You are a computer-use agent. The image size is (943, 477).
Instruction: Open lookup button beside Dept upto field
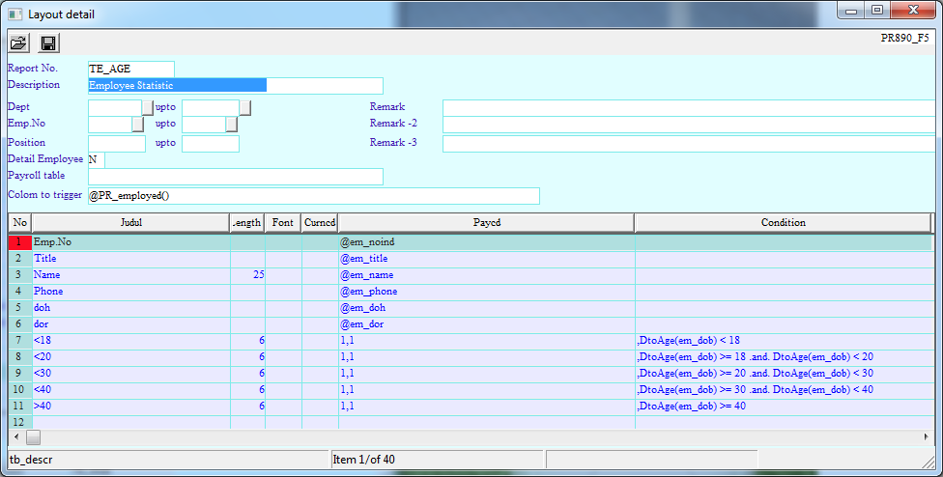click(245, 107)
